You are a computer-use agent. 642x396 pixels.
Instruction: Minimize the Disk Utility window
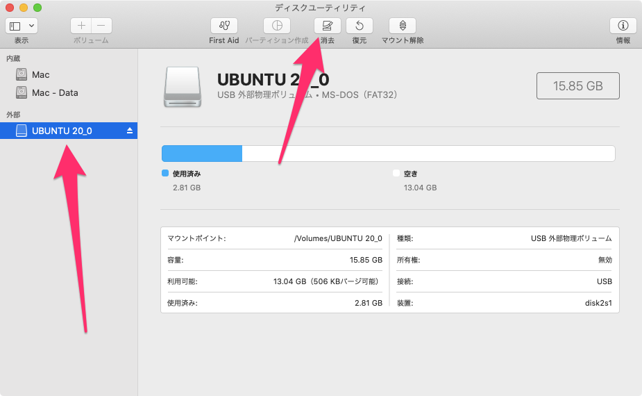point(24,8)
